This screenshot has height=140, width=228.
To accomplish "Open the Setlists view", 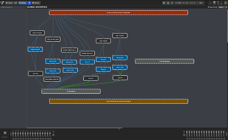I will coord(36,3).
